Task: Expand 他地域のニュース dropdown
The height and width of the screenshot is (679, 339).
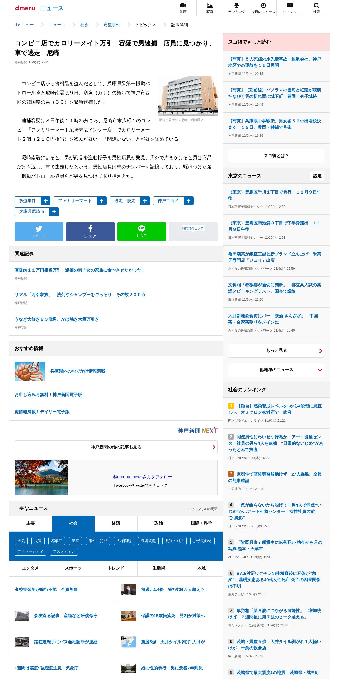Action: pos(276,370)
